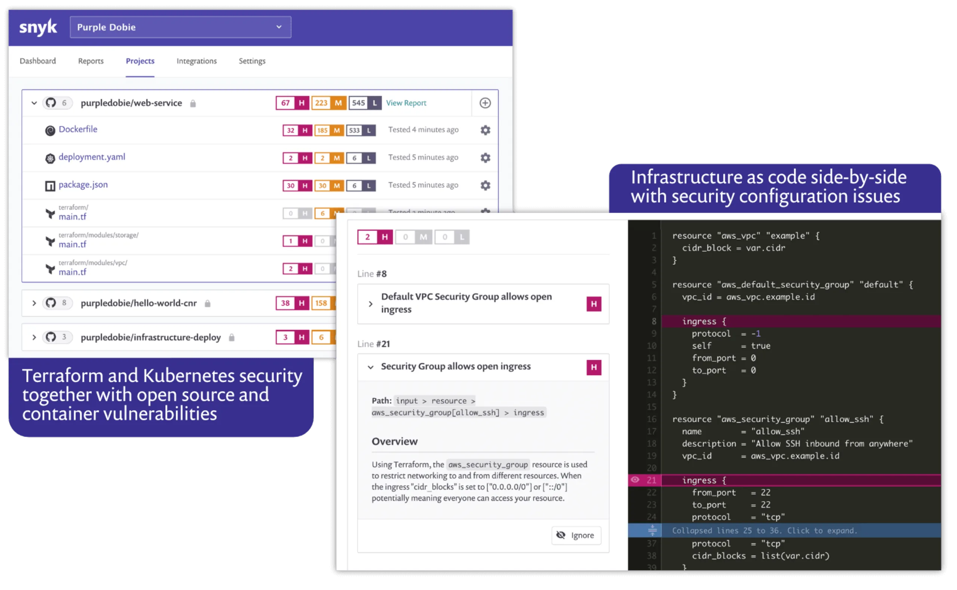This screenshot has width=957, height=590.
Task: Click the Ignore button on the issue
Action: 576,535
